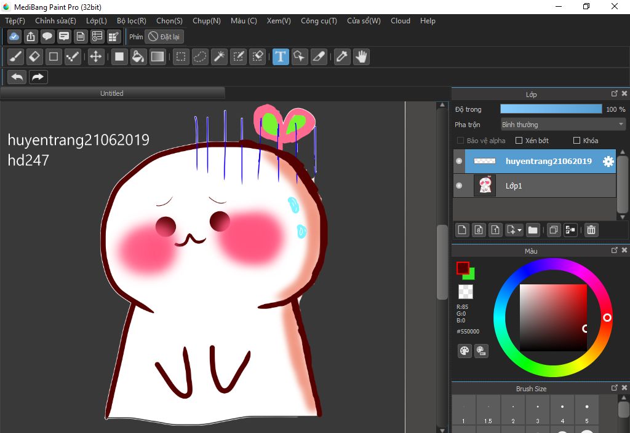Switch to the Untitled canvas tab
Screen dimensions: 630x433
[x=112, y=93]
